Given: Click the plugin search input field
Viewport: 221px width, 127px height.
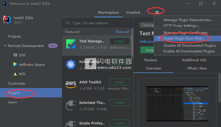Looking at the screenshot, I should pyautogui.click(x=98, y=23).
